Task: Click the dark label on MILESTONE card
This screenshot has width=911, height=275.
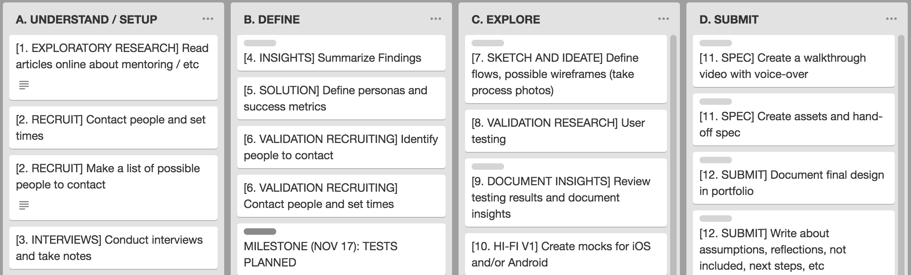Action: [x=260, y=232]
